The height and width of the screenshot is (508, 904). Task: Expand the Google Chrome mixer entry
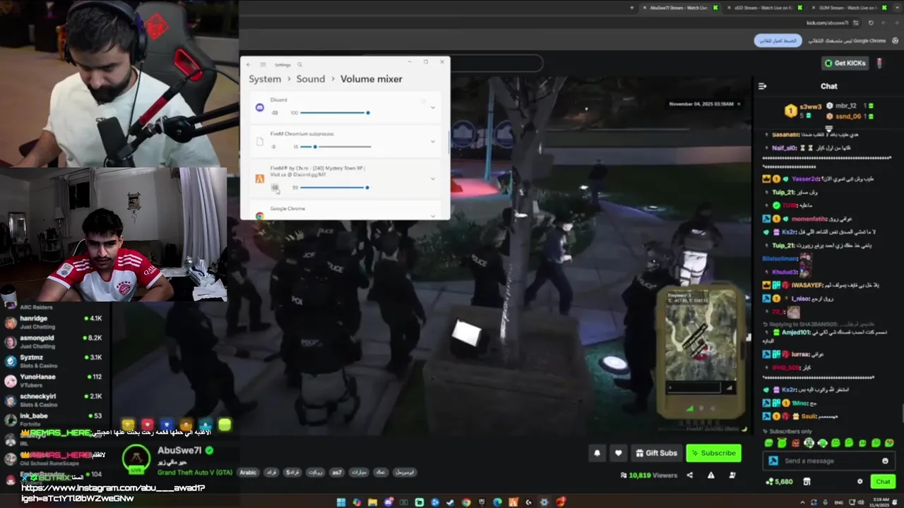[x=433, y=214]
